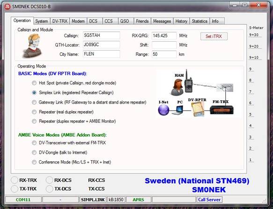Click the Shift MHz input field
273x209 pixels.
164,45
